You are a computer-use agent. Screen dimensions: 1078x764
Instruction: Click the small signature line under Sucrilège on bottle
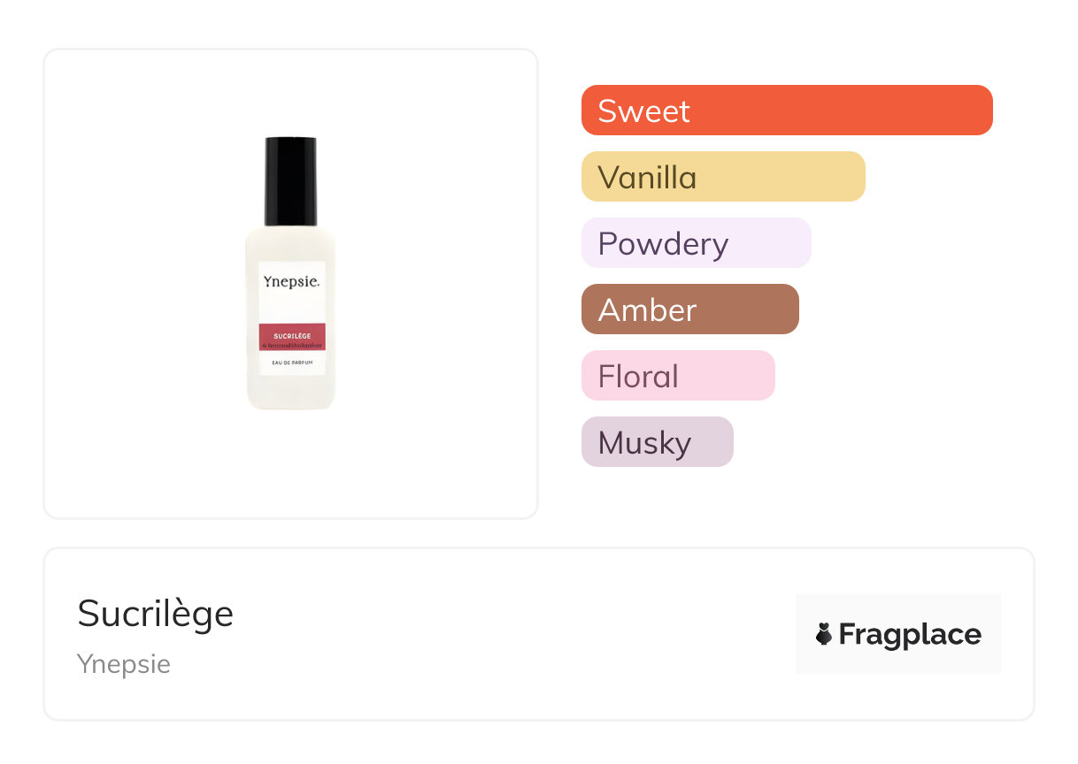coord(292,344)
